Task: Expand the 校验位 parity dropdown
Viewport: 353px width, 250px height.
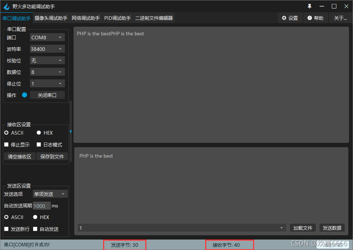Action: [x=47, y=60]
